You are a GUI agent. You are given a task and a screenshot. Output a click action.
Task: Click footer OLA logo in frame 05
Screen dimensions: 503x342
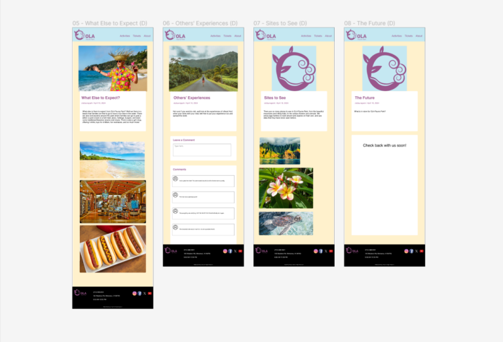click(x=80, y=293)
